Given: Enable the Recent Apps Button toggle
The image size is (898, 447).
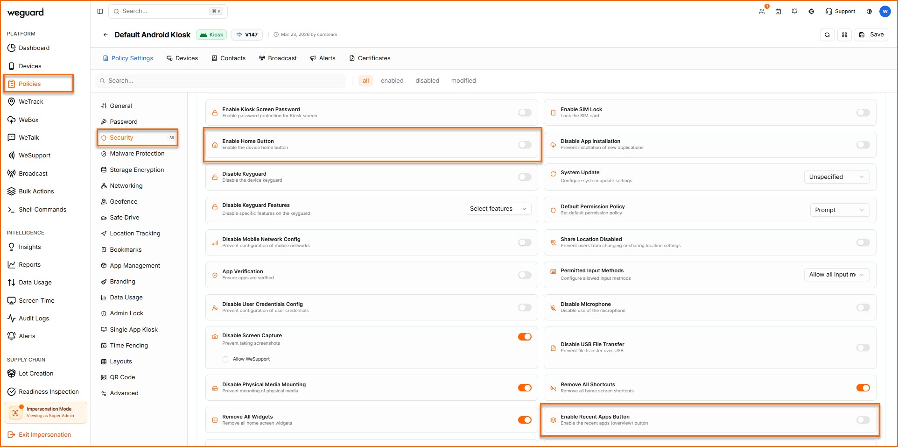Looking at the screenshot, I should [x=863, y=420].
